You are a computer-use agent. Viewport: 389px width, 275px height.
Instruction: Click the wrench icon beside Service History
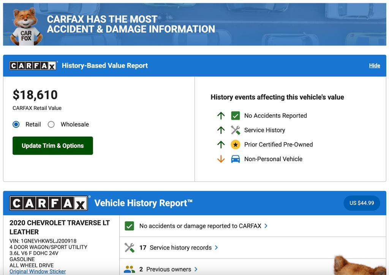(236, 130)
